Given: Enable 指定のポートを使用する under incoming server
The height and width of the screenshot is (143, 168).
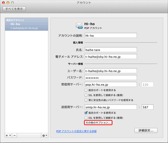Looking at the screenshot, I should tap(86, 90).
